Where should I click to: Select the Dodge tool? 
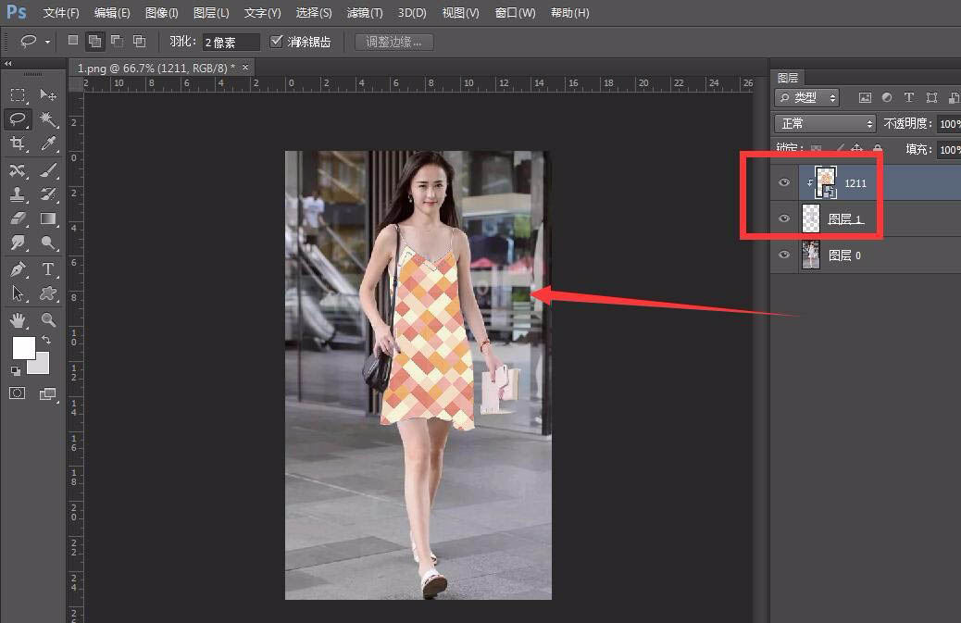point(48,243)
